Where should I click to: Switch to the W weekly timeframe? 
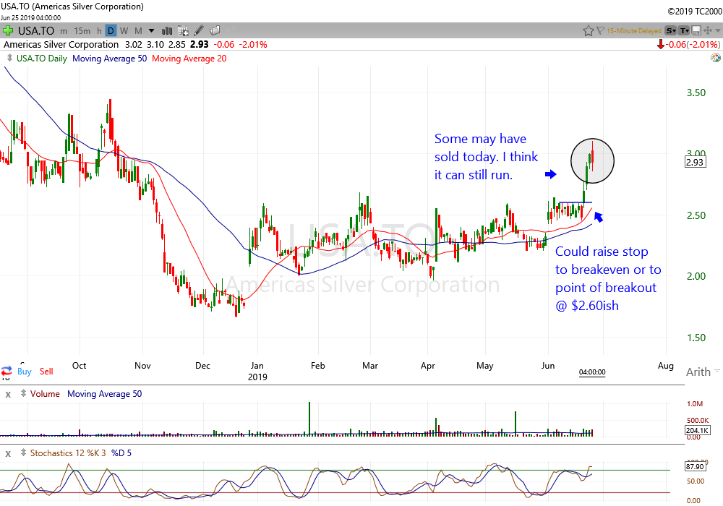[x=124, y=31]
